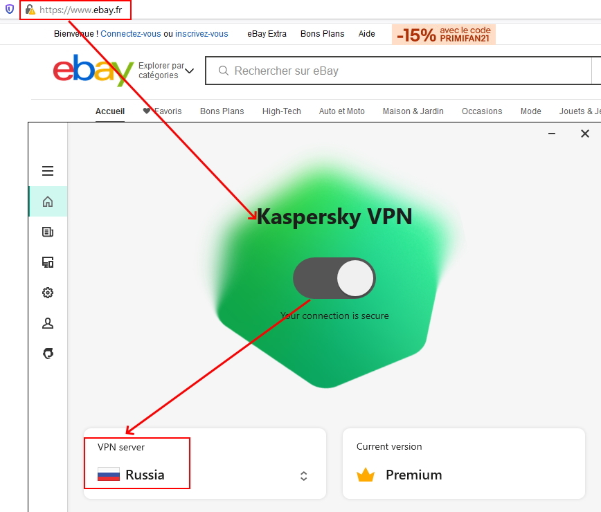The width and height of the screenshot is (601, 512).
Task: Select the Occasions tab
Action: point(482,111)
